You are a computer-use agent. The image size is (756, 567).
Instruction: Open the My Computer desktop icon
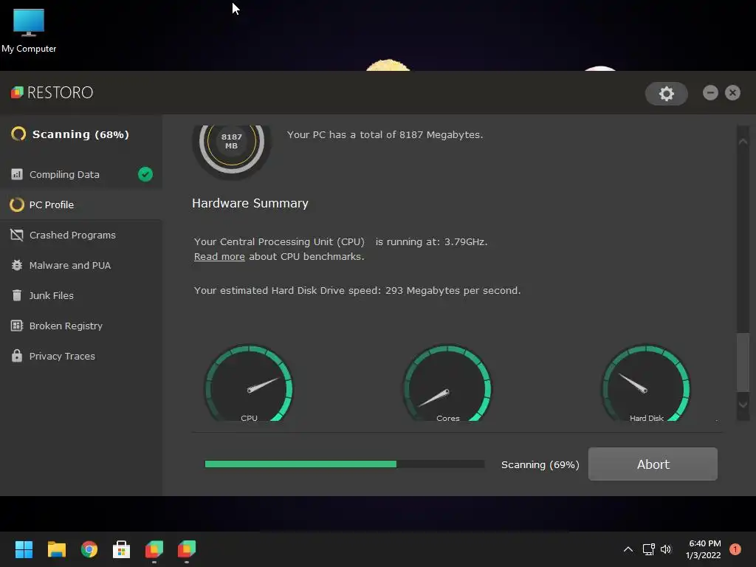tap(29, 30)
